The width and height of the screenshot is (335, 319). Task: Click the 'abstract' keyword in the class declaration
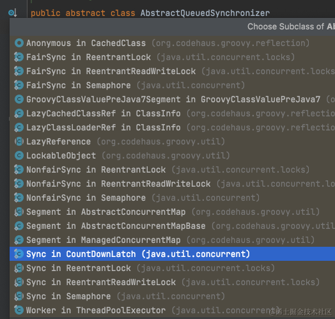click(x=85, y=13)
